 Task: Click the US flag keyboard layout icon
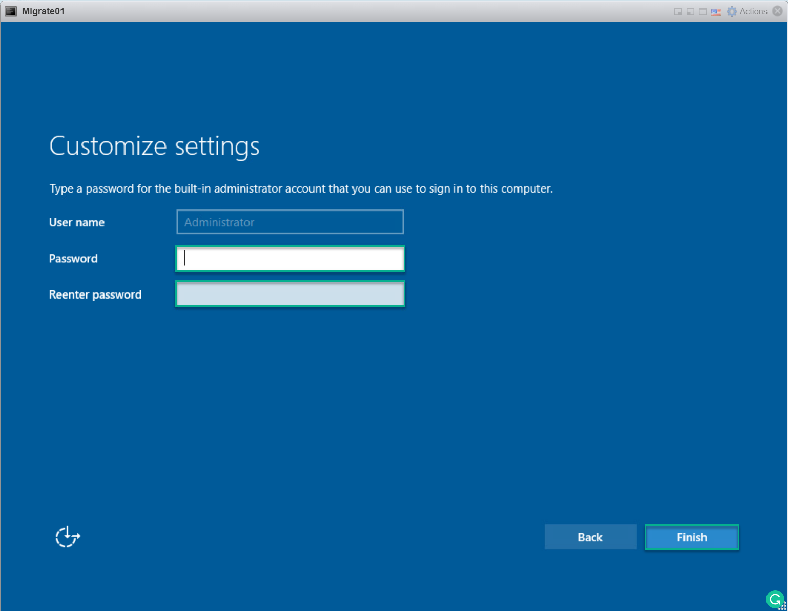click(716, 12)
